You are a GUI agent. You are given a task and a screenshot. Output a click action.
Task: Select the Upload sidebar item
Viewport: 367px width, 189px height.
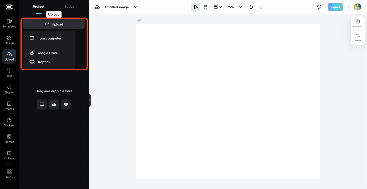click(9, 56)
